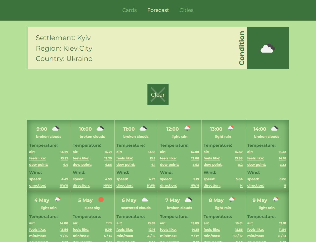Viewport: 316px width, 242px height.
Task: Click the dew point link in 11:00 card
Action: pos(126,165)
